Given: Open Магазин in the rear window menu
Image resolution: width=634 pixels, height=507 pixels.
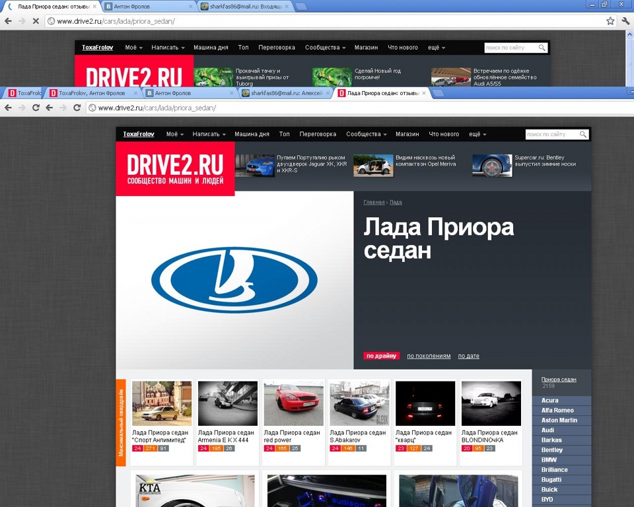Looking at the screenshot, I should pos(366,48).
